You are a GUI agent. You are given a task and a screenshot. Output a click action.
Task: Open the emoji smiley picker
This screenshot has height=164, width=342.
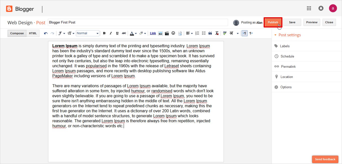pyautogui.click(x=173, y=33)
